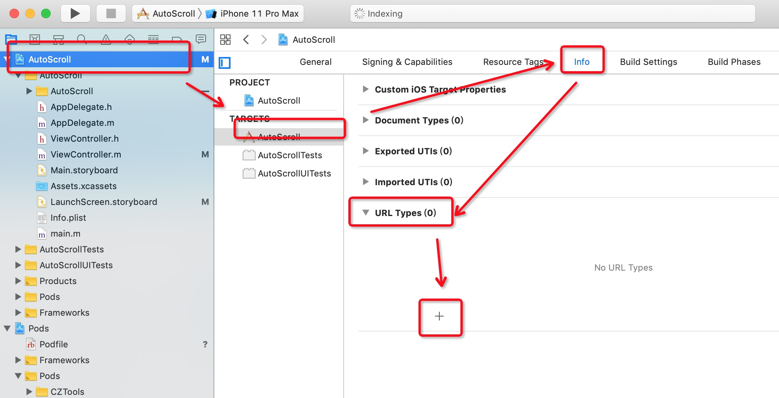
Task: Select the AutoScroll project under PROJECT
Action: point(279,100)
